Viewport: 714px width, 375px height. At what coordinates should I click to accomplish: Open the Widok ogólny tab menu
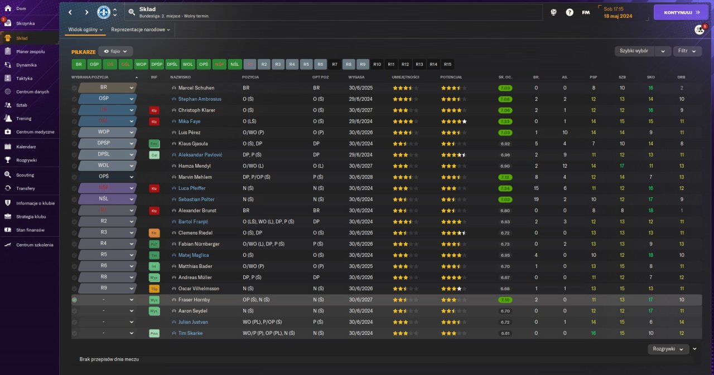point(85,30)
